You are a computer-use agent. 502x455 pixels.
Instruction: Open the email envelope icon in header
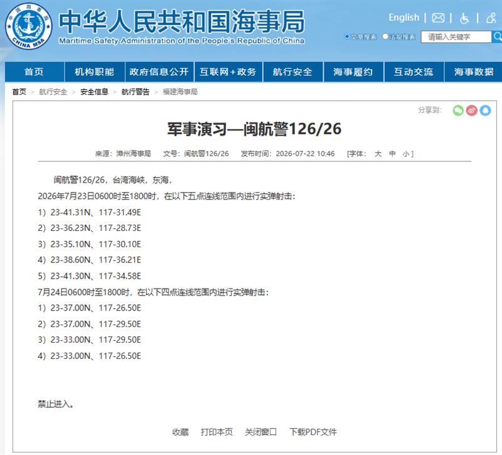coord(438,18)
